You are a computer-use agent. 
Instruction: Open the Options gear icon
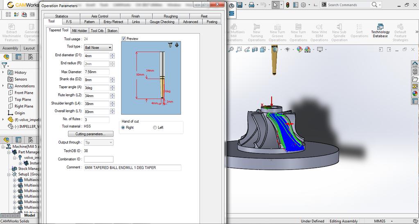(x=303, y=5)
